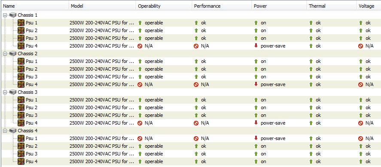Image resolution: width=381 pixels, height=167 pixels.
Task: Select Psu 1 icon under Chassis 2
Action: [x=21, y=61]
